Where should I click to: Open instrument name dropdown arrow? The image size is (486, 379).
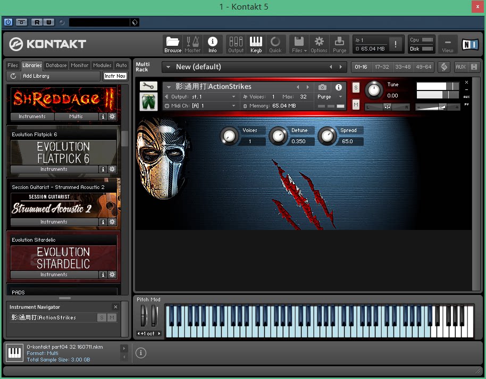169,87
